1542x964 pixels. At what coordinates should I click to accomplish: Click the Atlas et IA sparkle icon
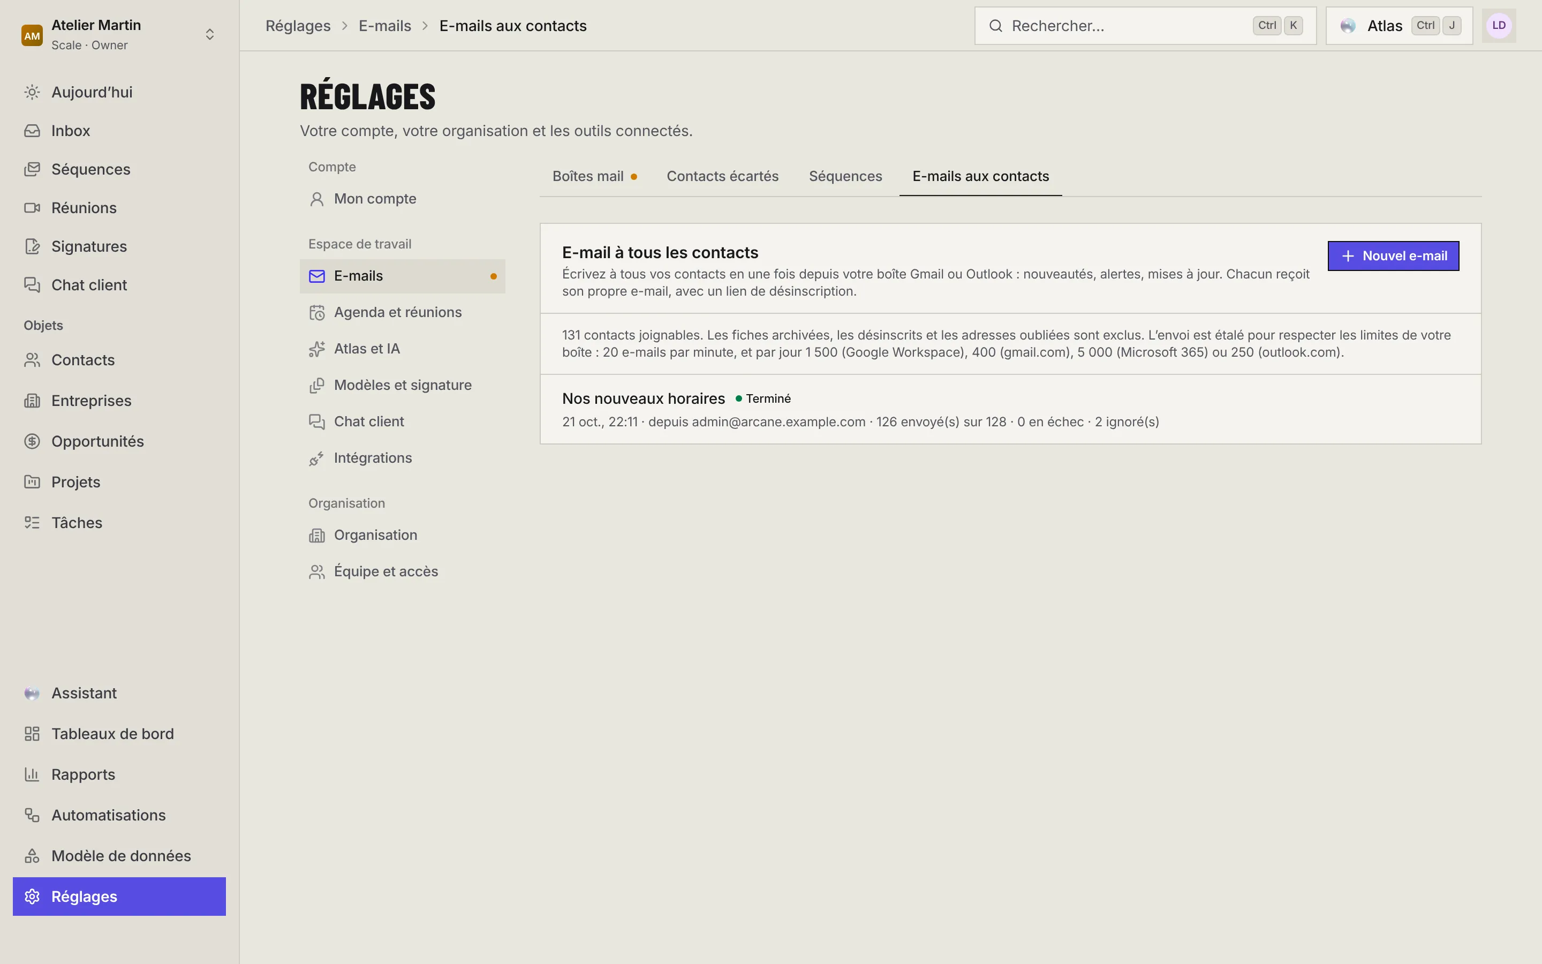(x=316, y=349)
